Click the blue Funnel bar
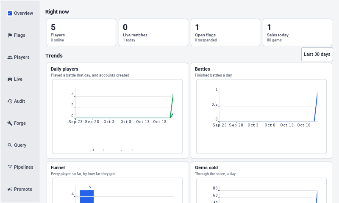 87,197
